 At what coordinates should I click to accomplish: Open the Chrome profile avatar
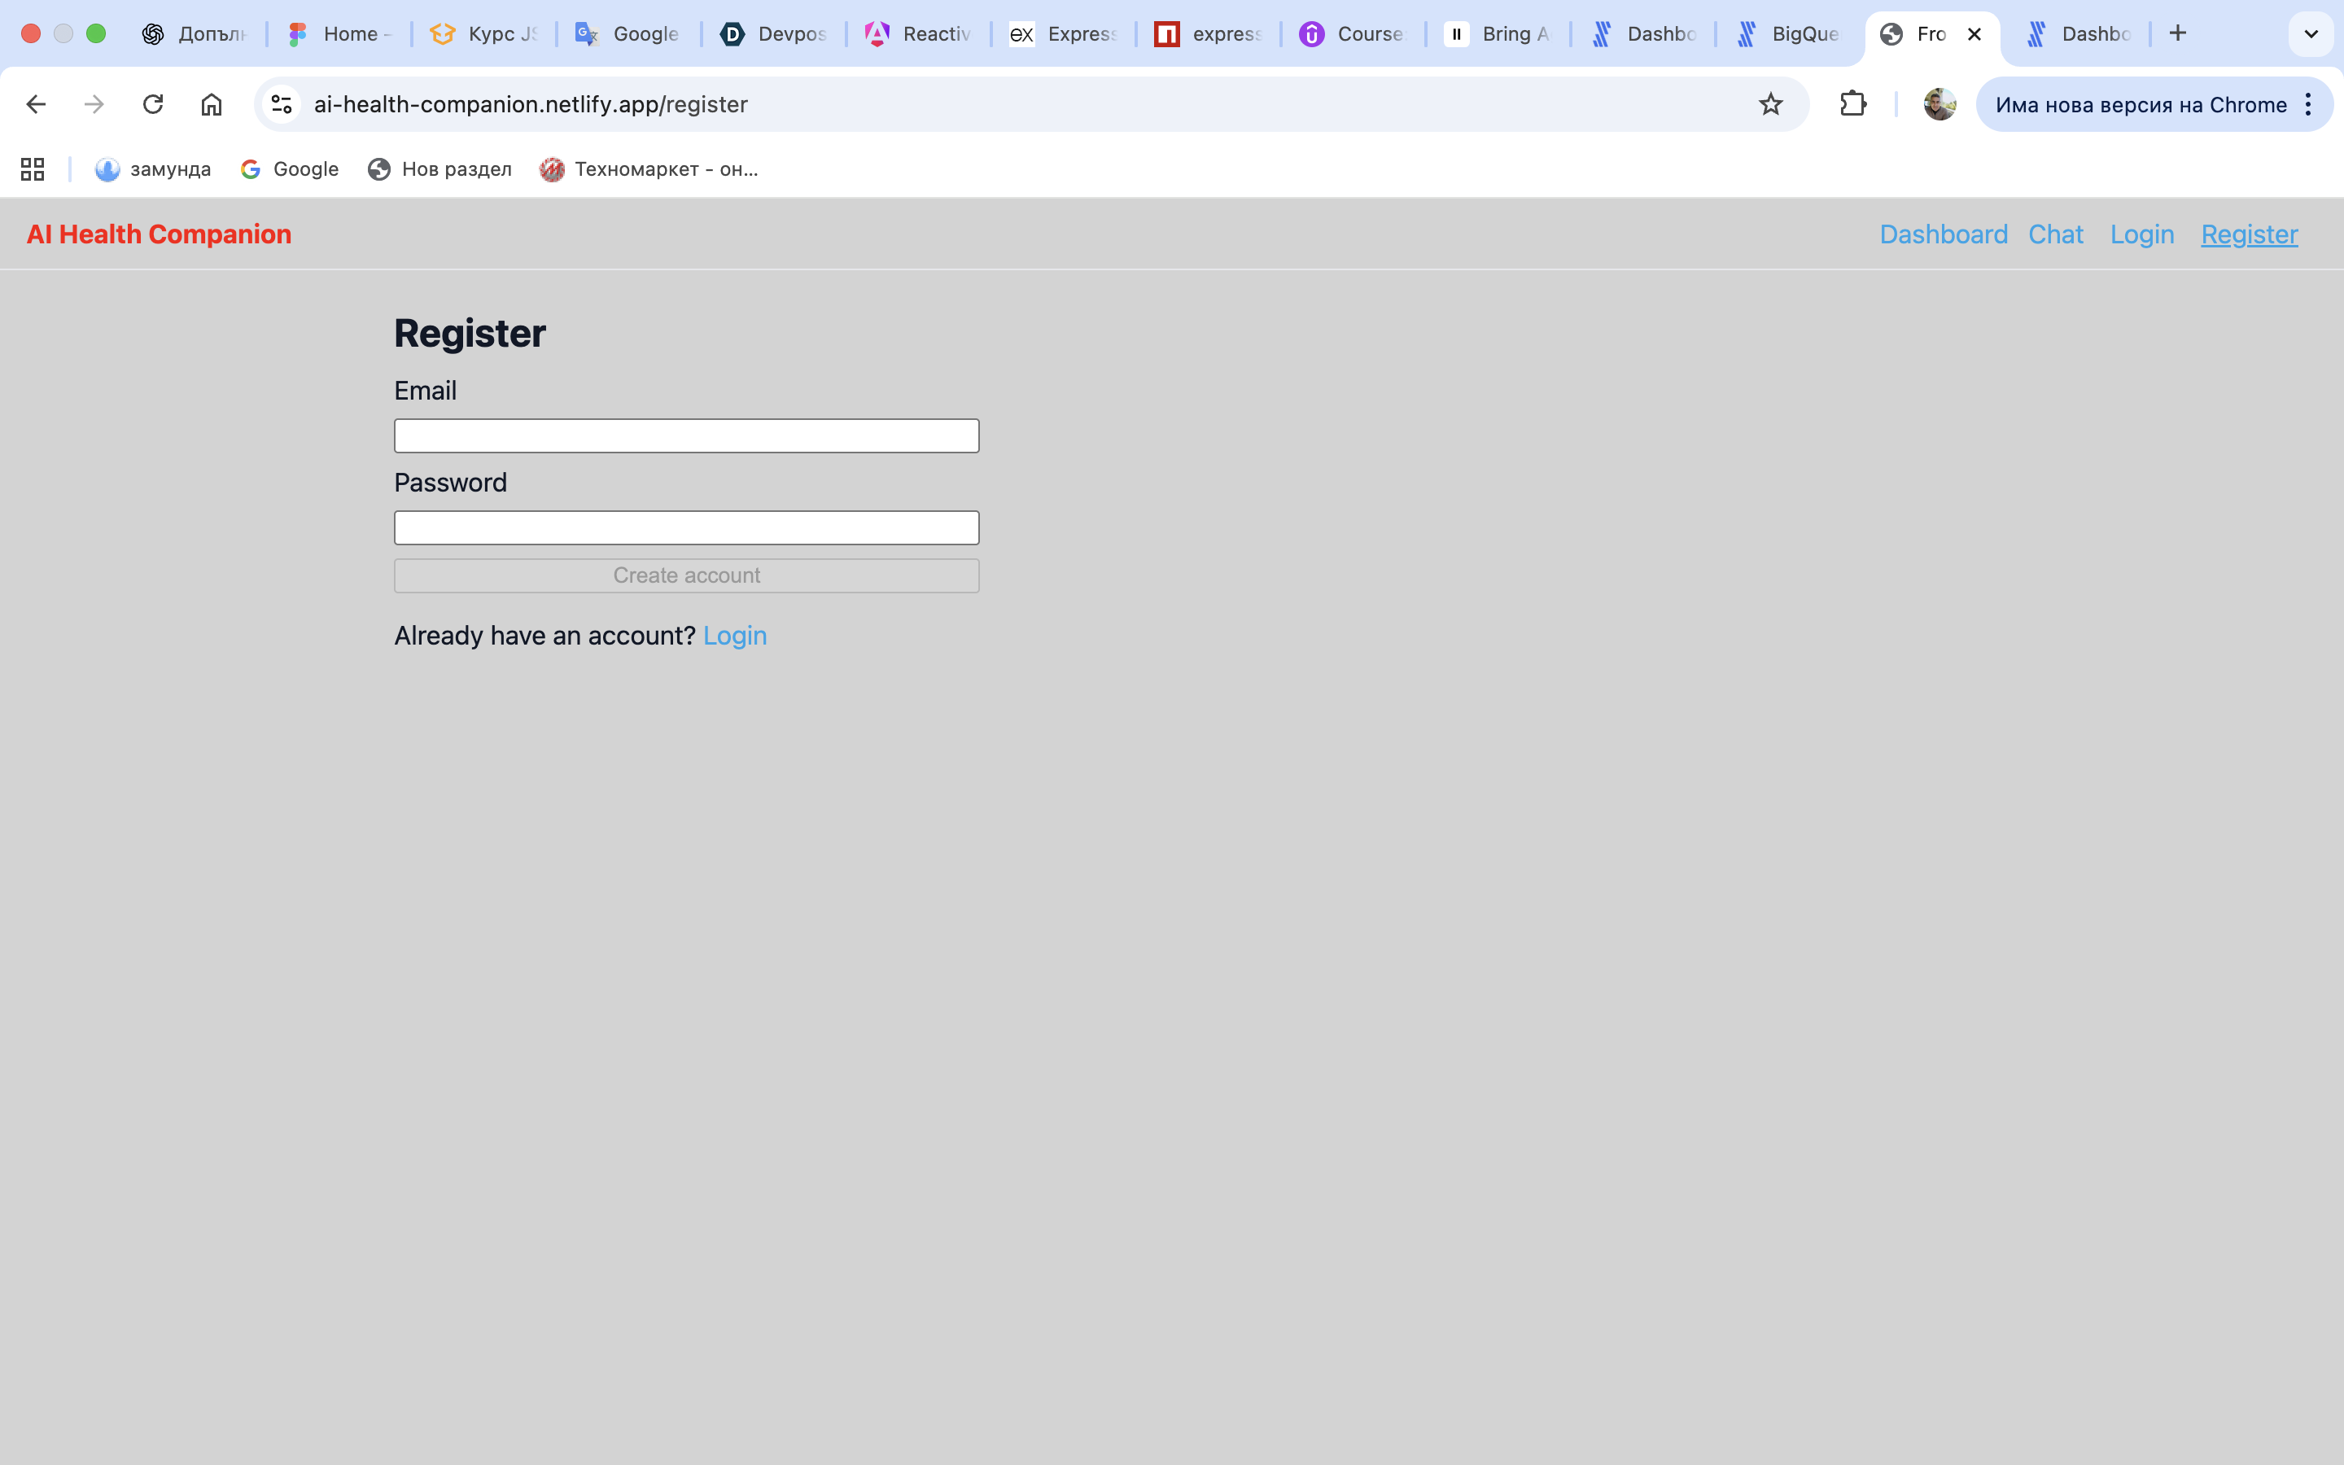[x=1939, y=103]
